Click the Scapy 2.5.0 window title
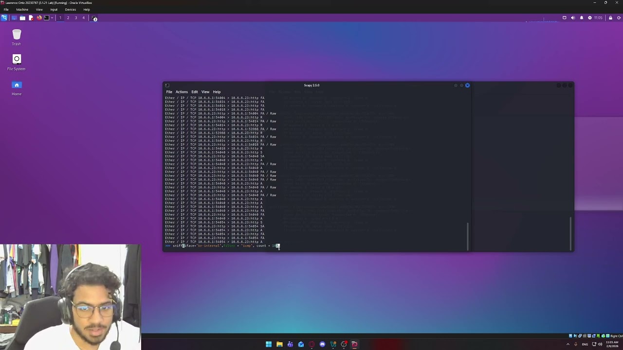Viewport: 623px width, 350px height. [311, 85]
